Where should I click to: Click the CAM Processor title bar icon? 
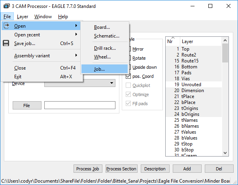[7, 6]
